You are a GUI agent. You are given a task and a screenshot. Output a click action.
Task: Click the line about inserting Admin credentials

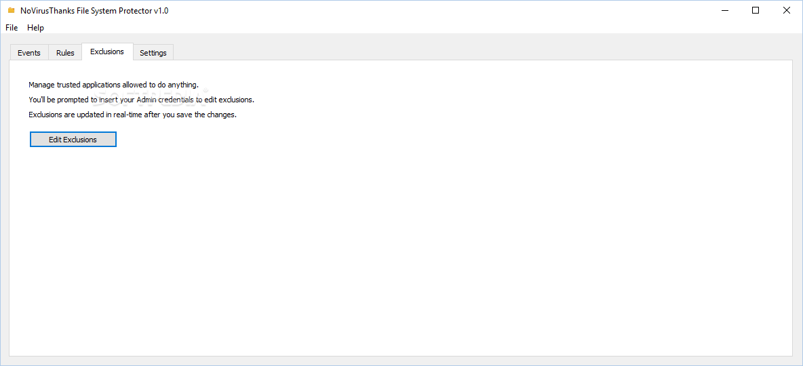141,100
